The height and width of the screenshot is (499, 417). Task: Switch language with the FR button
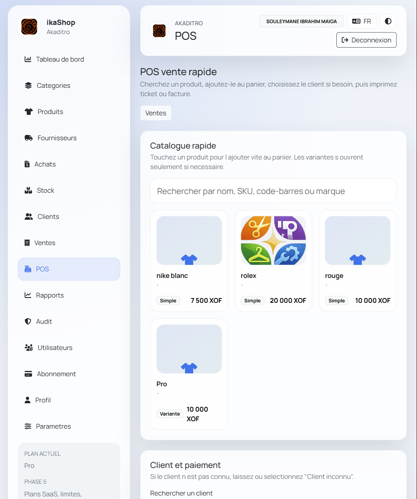coord(362,21)
